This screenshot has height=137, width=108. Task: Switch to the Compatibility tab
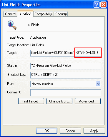[x=43, y=14]
